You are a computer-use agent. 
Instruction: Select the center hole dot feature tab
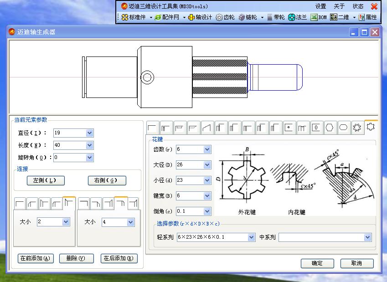tap(289, 128)
